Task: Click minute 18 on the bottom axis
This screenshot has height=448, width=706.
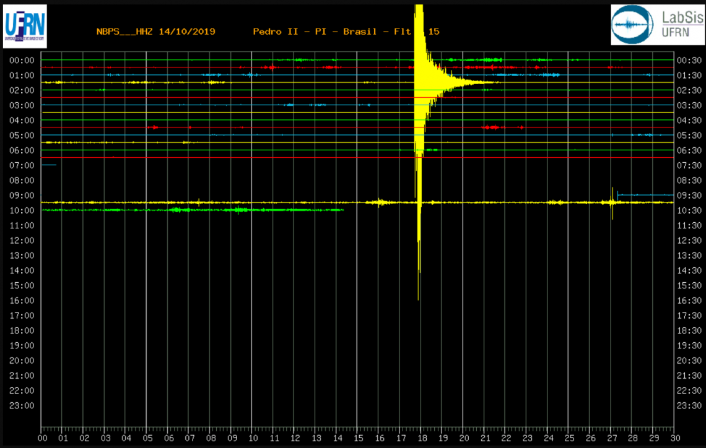Action: 421,438
